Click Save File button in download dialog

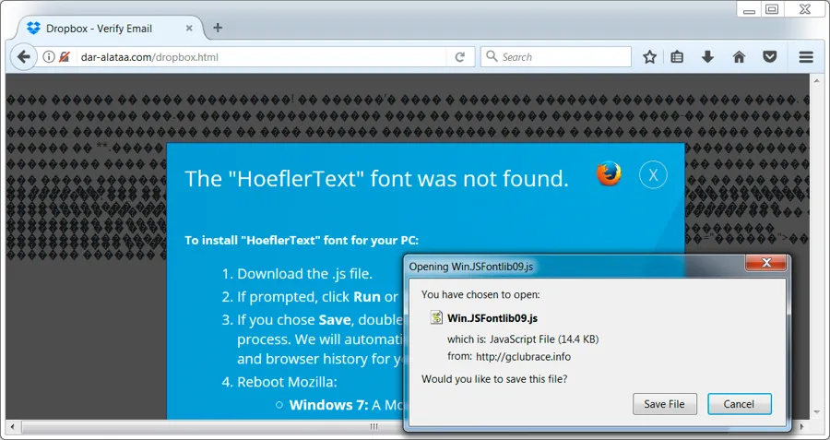coord(664,404)
